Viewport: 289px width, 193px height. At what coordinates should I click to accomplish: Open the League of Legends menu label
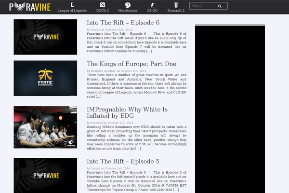(x=72, y=11)
